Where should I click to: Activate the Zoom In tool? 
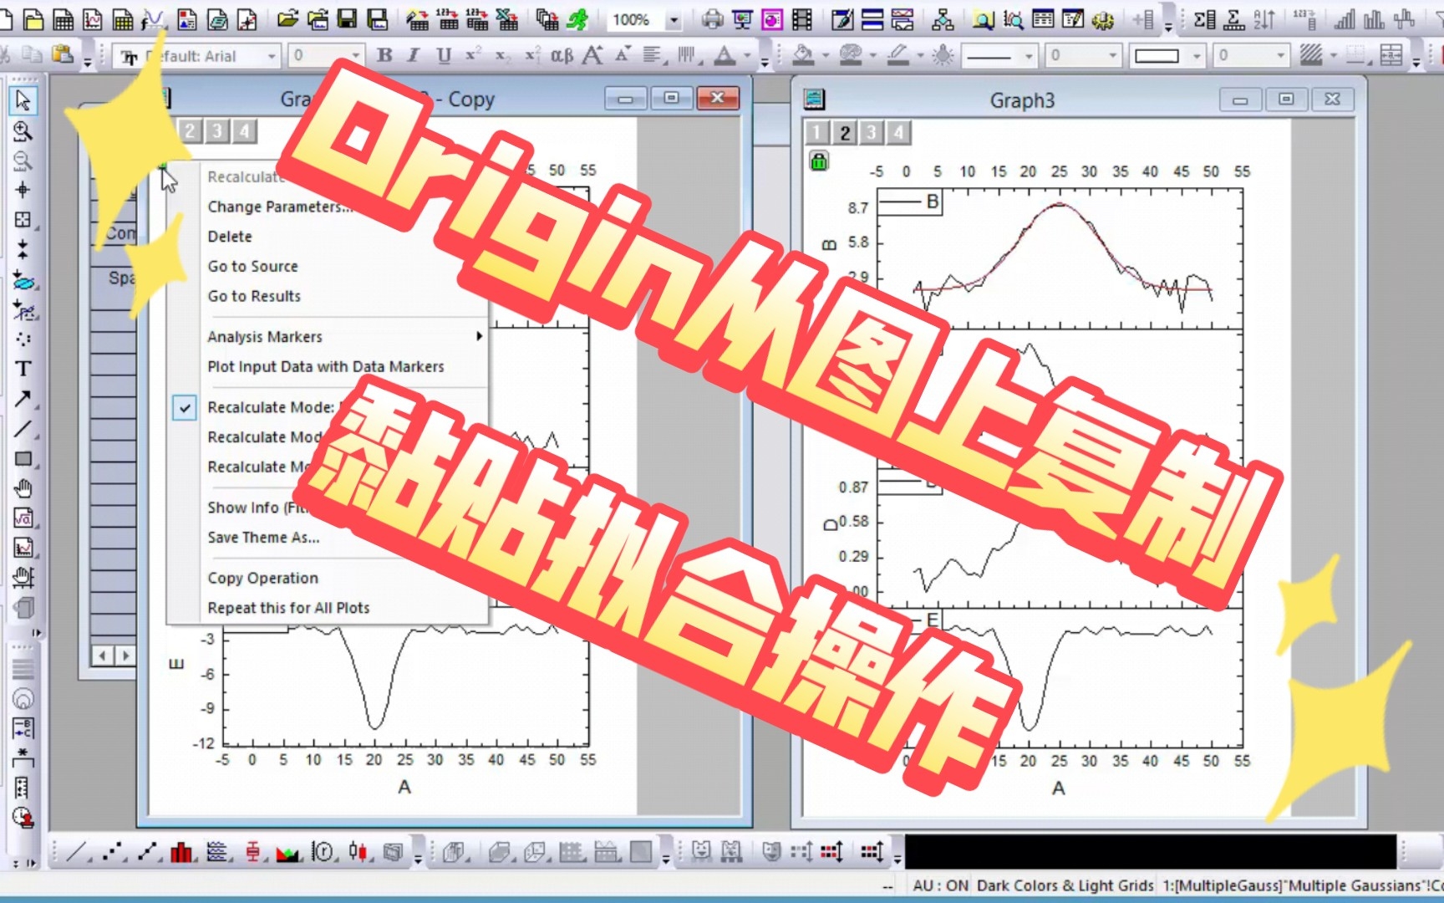tap(23, 131)
